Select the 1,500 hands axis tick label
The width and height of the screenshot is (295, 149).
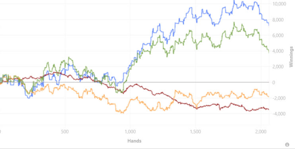(x=196, y=131)
